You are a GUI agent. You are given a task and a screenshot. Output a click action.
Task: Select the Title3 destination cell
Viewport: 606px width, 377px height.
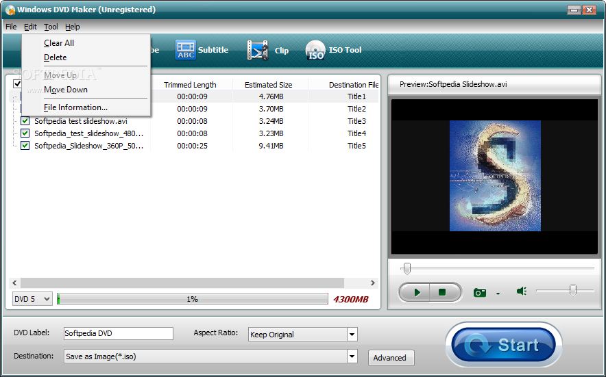(x=356, y=121)
